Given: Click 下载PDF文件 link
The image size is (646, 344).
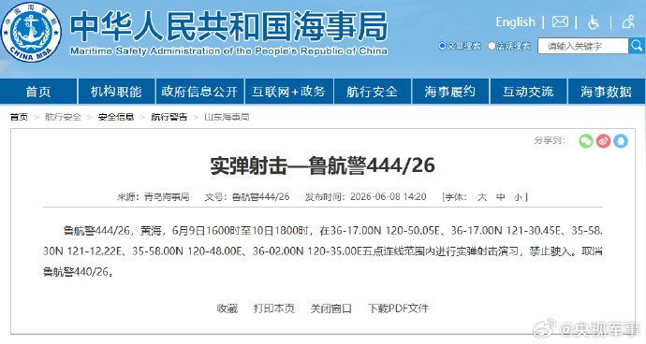Looking at the screenshot, I should point(398,308).
